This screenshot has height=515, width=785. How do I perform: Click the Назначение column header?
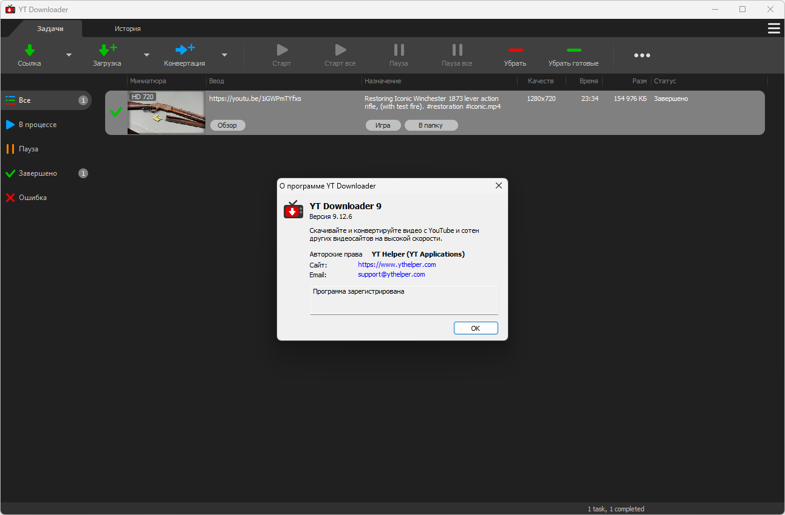(383, 81)
